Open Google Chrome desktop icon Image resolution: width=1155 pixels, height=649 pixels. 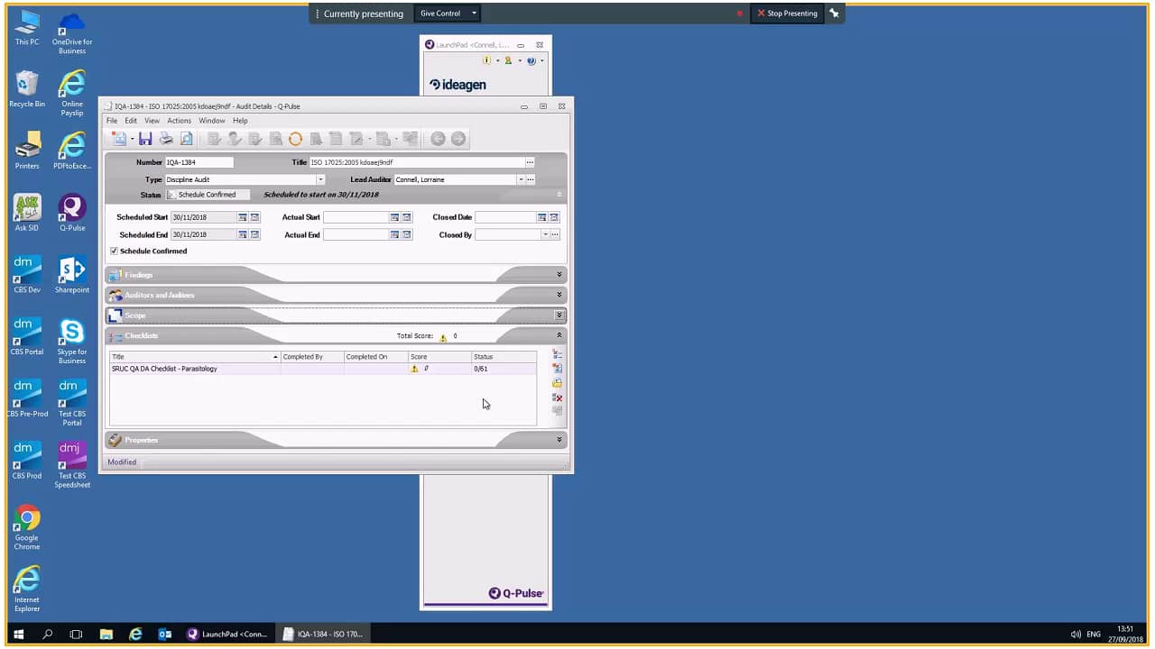point(27,527)
